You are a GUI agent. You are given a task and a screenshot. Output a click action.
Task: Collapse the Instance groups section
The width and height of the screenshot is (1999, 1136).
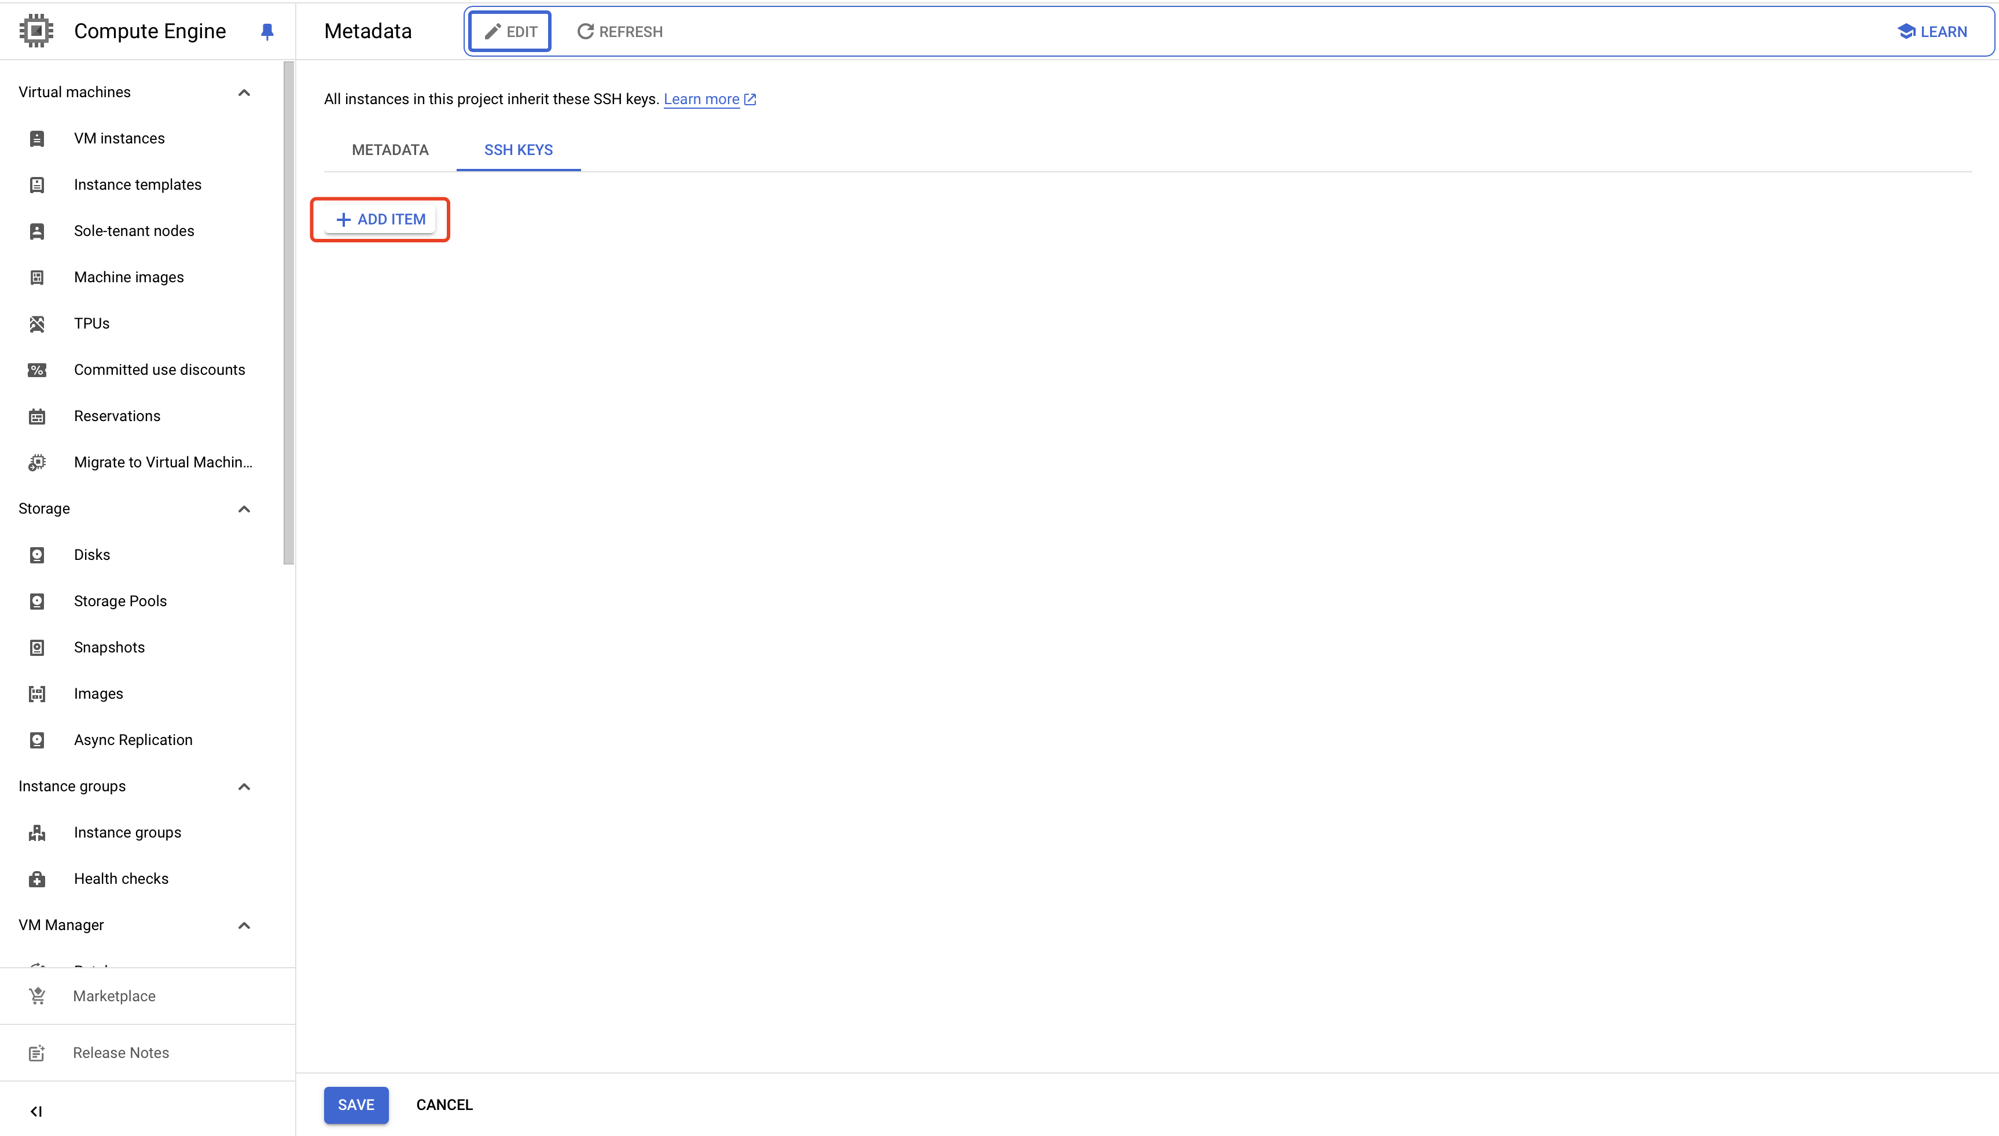coord(244,787)
